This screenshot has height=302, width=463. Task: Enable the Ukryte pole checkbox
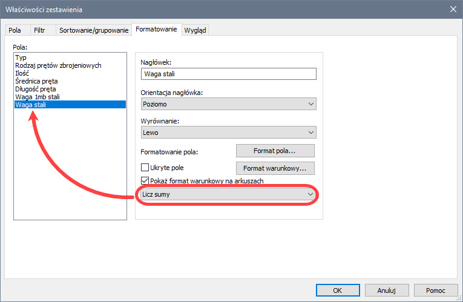pyautogui.click(x=145, y=168)
